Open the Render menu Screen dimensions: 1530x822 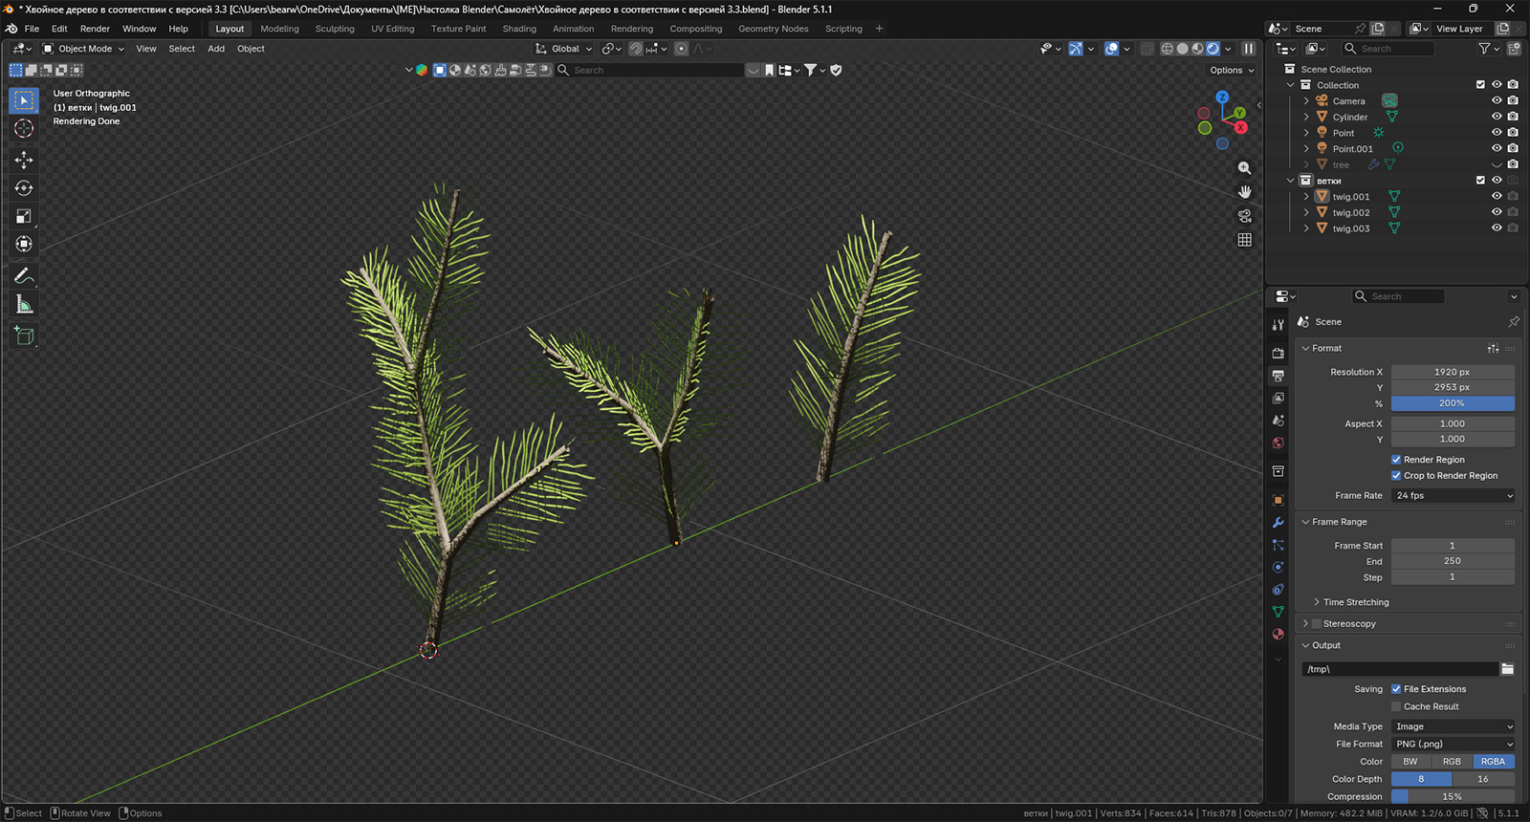point(95,29)
